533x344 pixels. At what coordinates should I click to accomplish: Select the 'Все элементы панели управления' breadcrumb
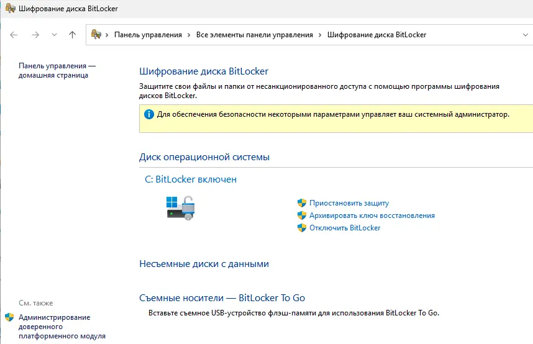pos(254,35)
